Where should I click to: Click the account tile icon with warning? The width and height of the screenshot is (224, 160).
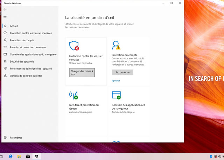tap(116, 45)
